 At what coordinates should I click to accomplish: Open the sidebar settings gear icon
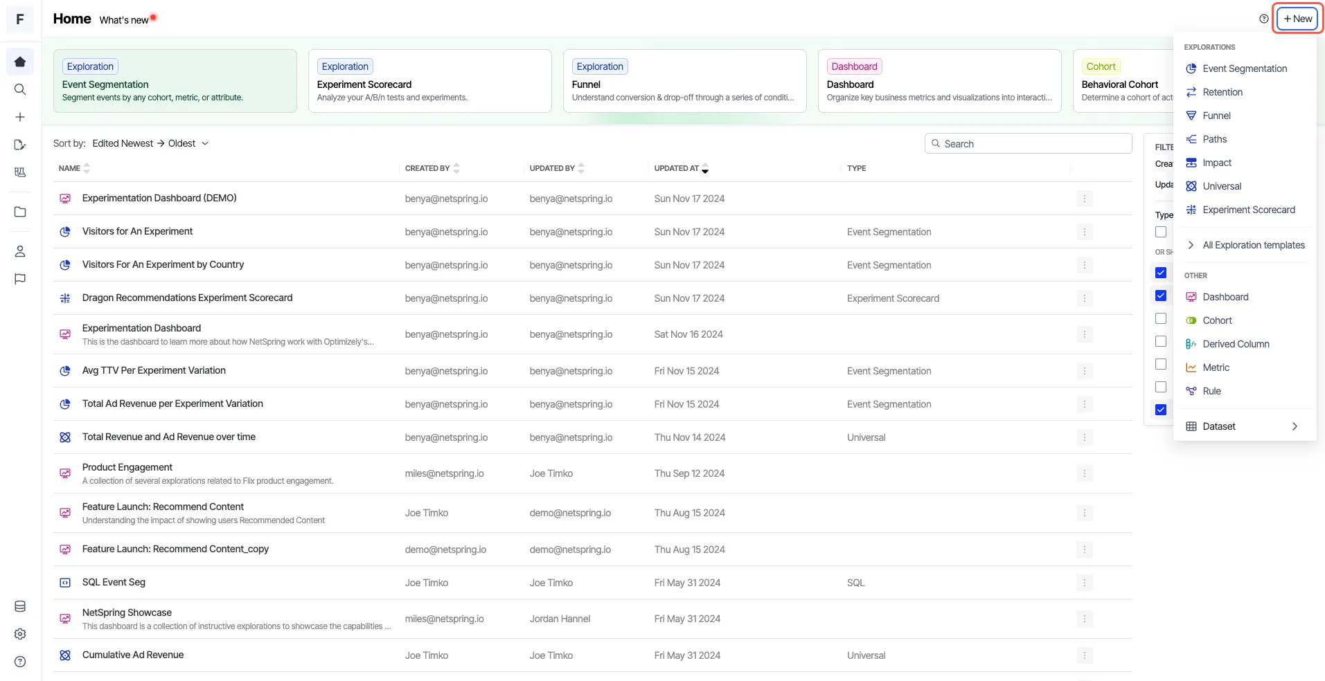20,634
